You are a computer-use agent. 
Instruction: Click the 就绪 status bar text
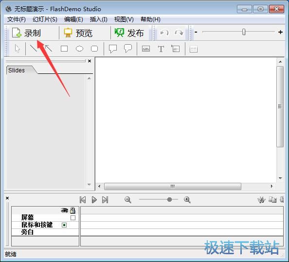click(11, 254)
